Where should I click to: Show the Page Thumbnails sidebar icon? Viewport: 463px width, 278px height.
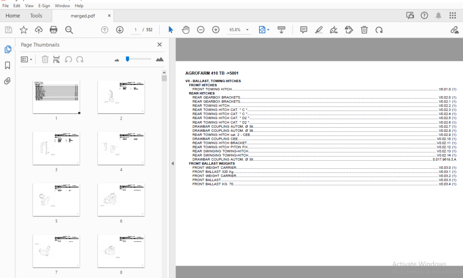click(8, 49)
